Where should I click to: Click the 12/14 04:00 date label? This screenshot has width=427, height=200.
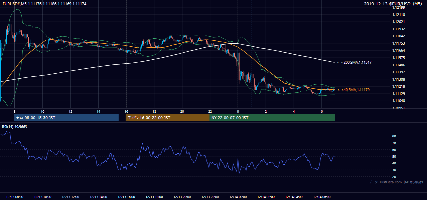point(294,197)
